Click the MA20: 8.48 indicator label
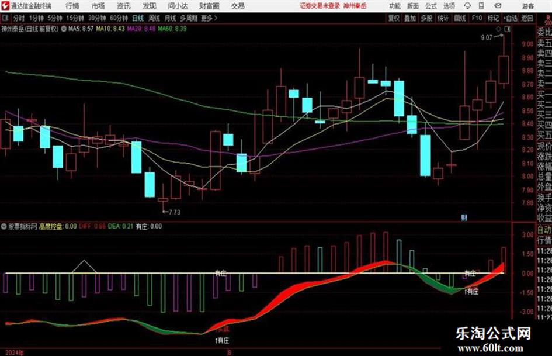 tap(141, 29)
